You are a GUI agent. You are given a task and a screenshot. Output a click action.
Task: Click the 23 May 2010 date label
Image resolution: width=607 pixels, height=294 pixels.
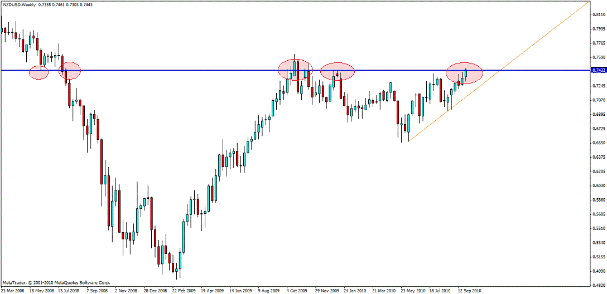413,290
